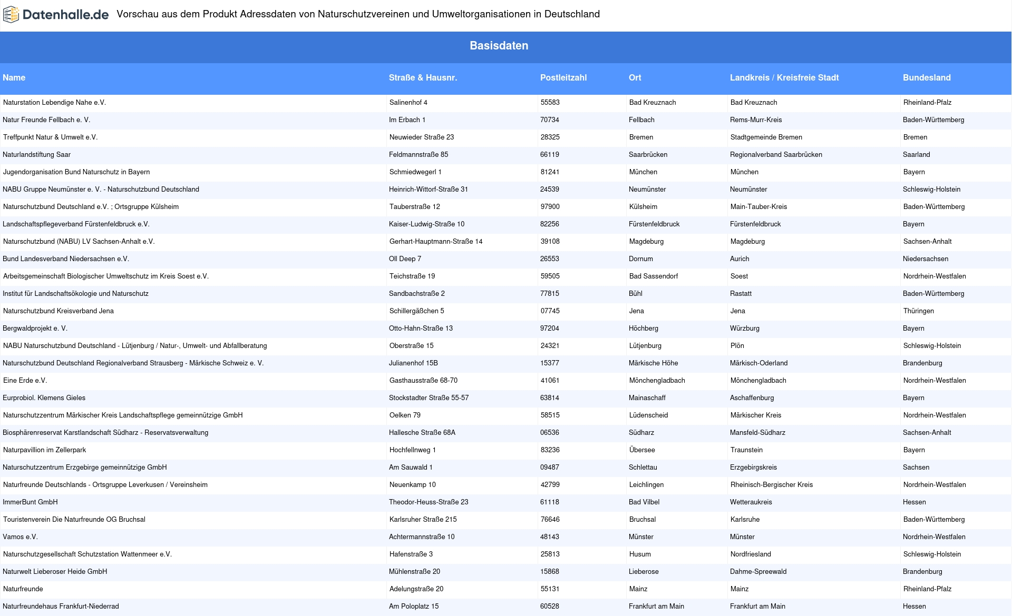Click Landkreis cell Regionalverband Saarbrücken

coord(776,155)
